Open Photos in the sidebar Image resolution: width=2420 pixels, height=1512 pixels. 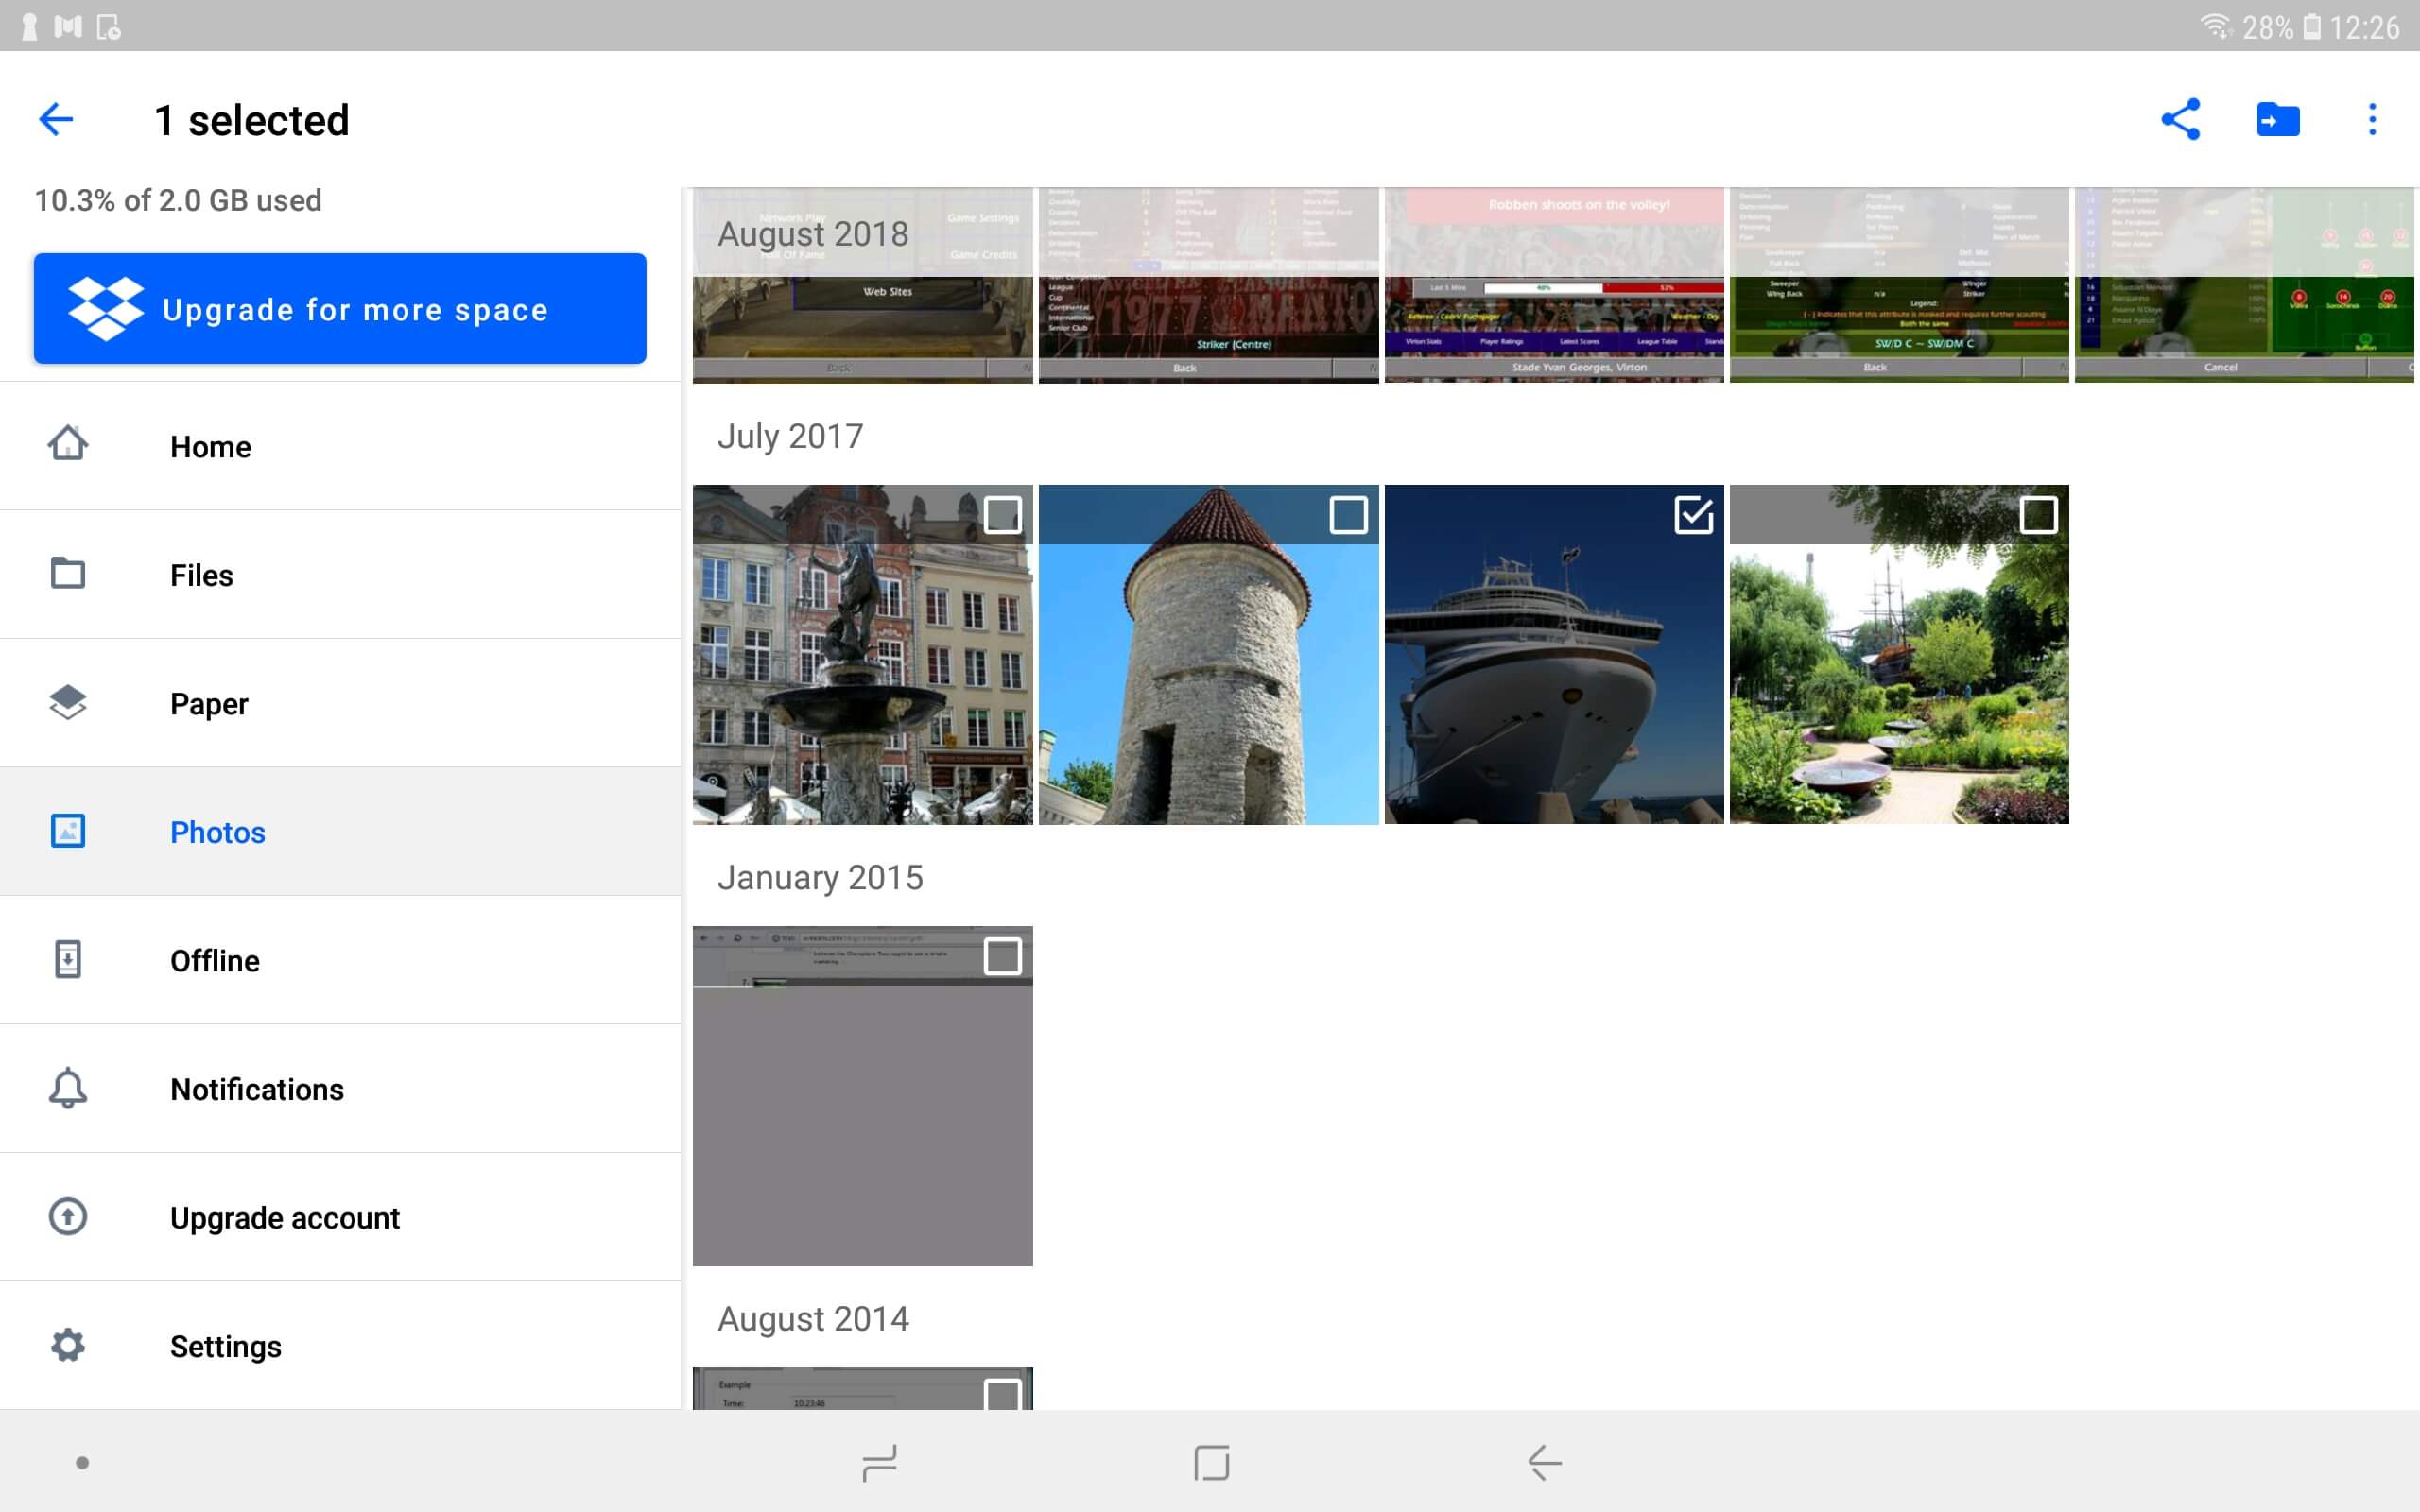tap(340, 832)
